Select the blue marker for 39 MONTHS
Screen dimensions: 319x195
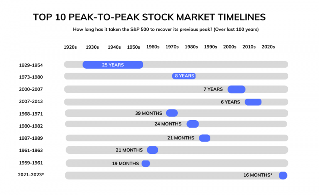pyautogui.click(x=172, y=113)
